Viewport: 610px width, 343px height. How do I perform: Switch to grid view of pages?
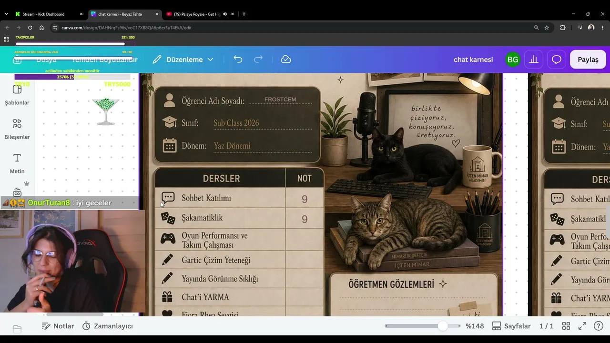click(566, 326)
